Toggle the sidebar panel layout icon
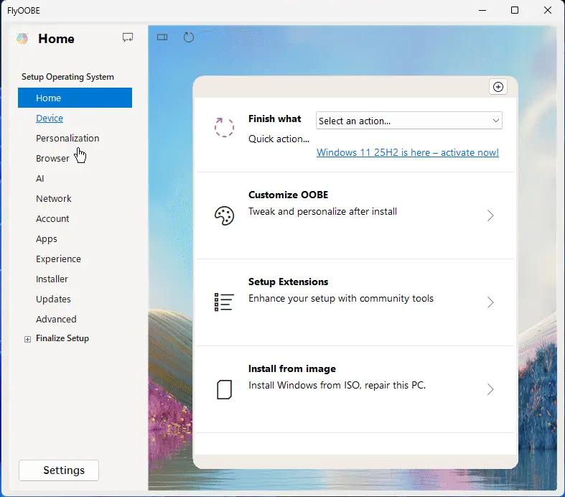The image size is (565, 497). [x=162, y=37]
